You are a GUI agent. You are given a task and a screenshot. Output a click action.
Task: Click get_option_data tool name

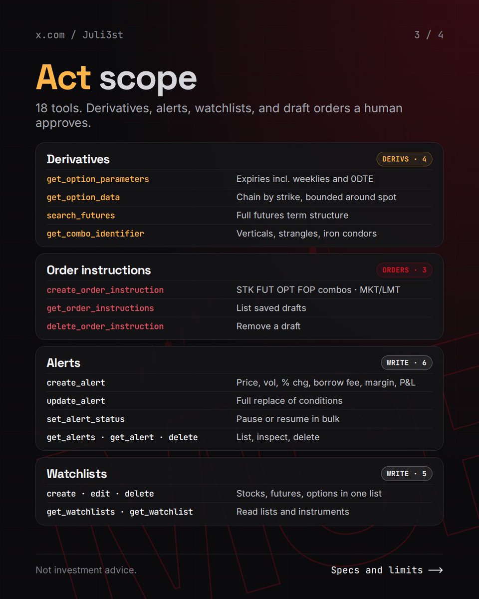[x=83, y=197]
